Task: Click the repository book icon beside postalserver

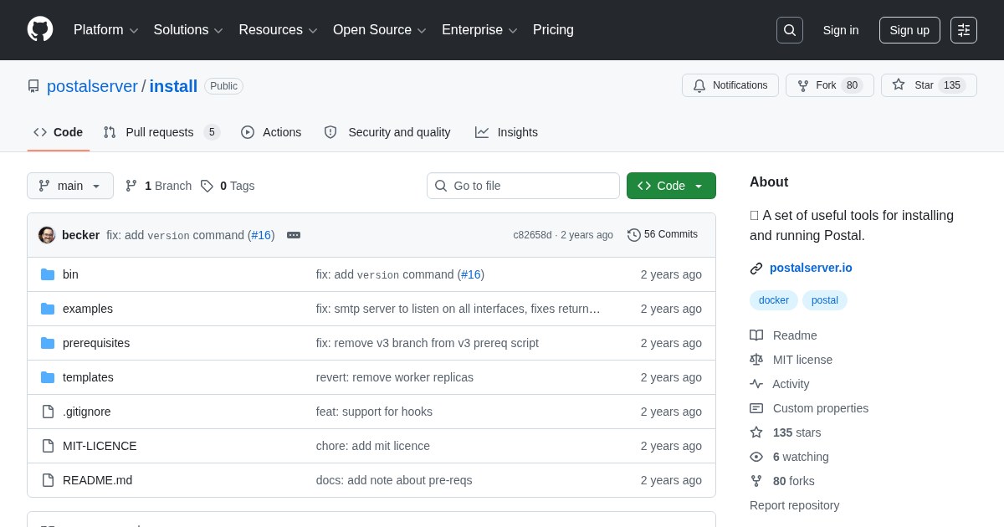Action: (33, 86)
